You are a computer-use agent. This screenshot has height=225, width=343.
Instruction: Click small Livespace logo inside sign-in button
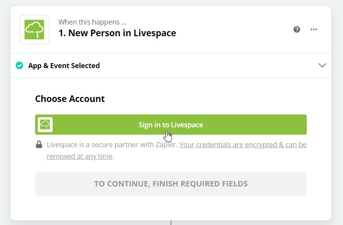click(x=45, y=125)
